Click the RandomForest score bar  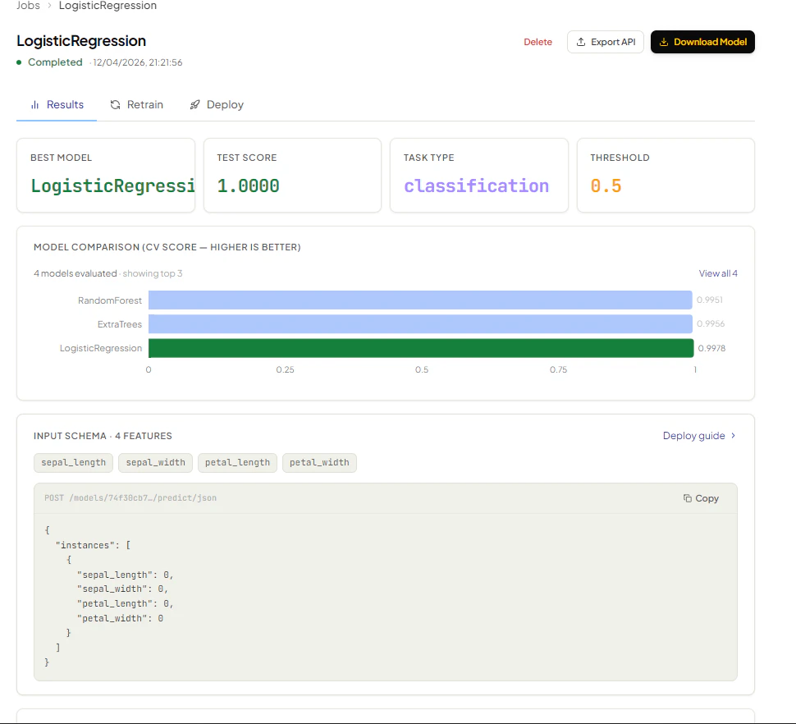pos(420,300)
